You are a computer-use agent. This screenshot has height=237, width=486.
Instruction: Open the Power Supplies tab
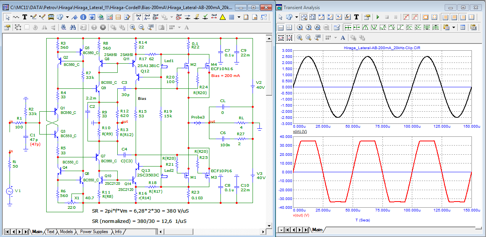pyautogui.click(x=94, y=232)
